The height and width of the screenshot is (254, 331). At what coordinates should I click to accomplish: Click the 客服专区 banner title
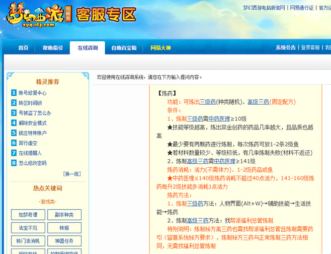tap(106, 14)
